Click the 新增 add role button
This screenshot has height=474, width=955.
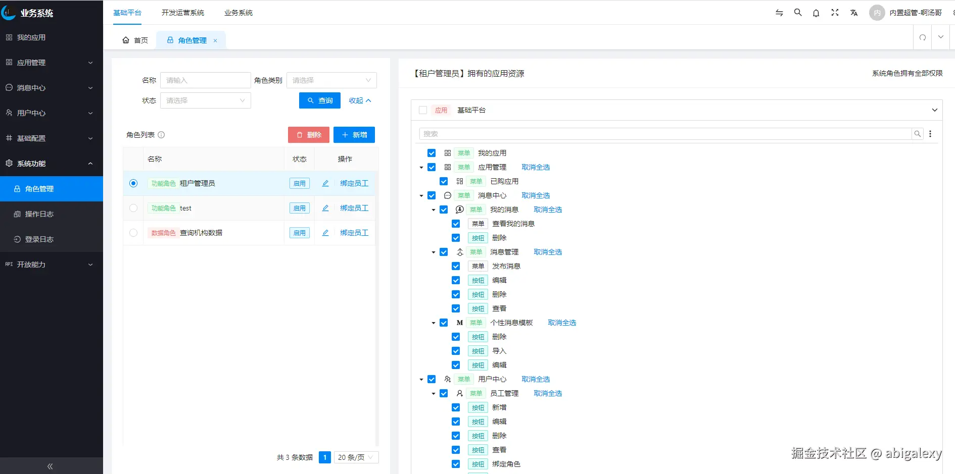(354, 135)
